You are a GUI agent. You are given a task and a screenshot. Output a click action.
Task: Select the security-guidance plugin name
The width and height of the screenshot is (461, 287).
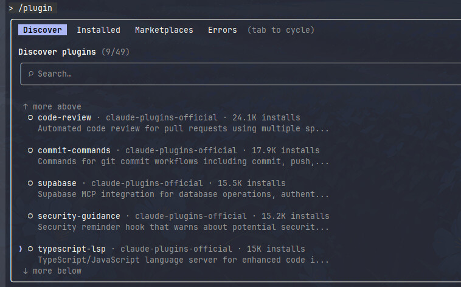79,216
